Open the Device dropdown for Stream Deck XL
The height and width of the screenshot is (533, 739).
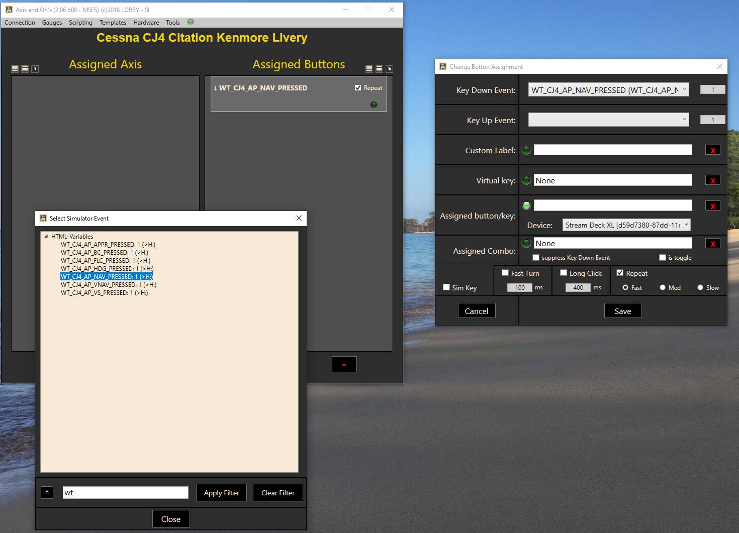coord(626,225)
